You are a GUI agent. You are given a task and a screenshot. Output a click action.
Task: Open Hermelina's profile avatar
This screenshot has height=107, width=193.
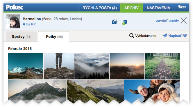pyautogui.click(x=13, y=21)
